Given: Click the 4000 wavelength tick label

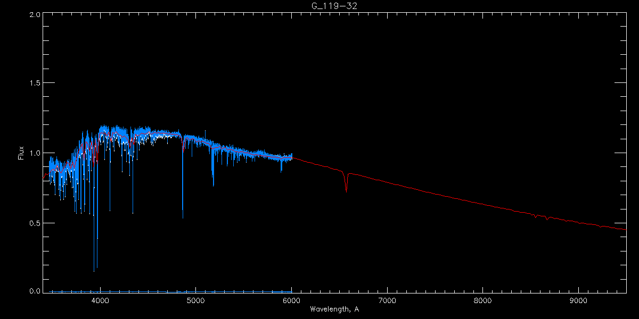Looking at the screenshot, I should point(100,300).
